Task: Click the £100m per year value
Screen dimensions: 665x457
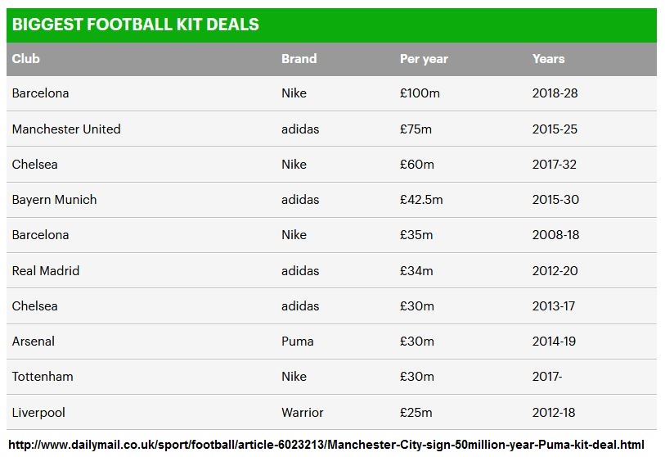Action: point(420,93)
